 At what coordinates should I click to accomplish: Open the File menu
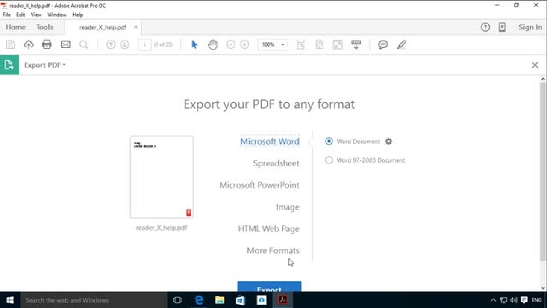[6, 15]
